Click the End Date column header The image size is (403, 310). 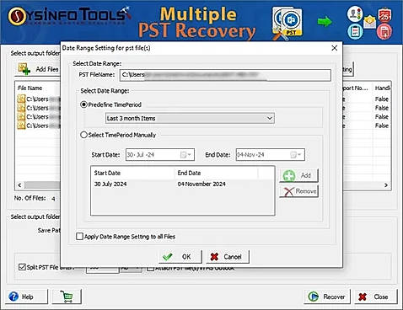(x=189, y=173)
